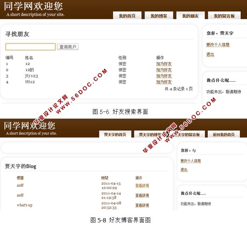The image size is (247, 227).
Task: Click 退出 under 您好，贾天宇
Action: [x=210, y=55]
